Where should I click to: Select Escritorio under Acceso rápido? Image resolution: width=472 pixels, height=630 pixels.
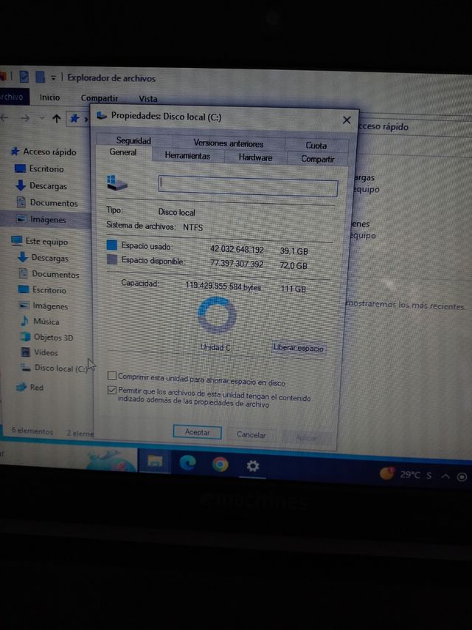click(40, 168)
